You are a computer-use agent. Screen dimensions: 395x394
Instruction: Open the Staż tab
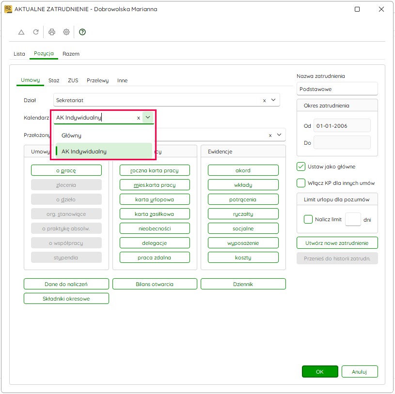54,80
